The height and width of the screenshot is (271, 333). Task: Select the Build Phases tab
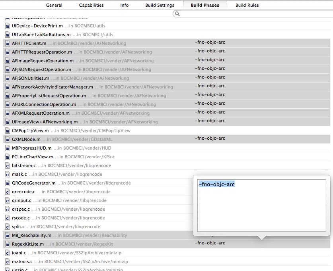click(205, 5)
